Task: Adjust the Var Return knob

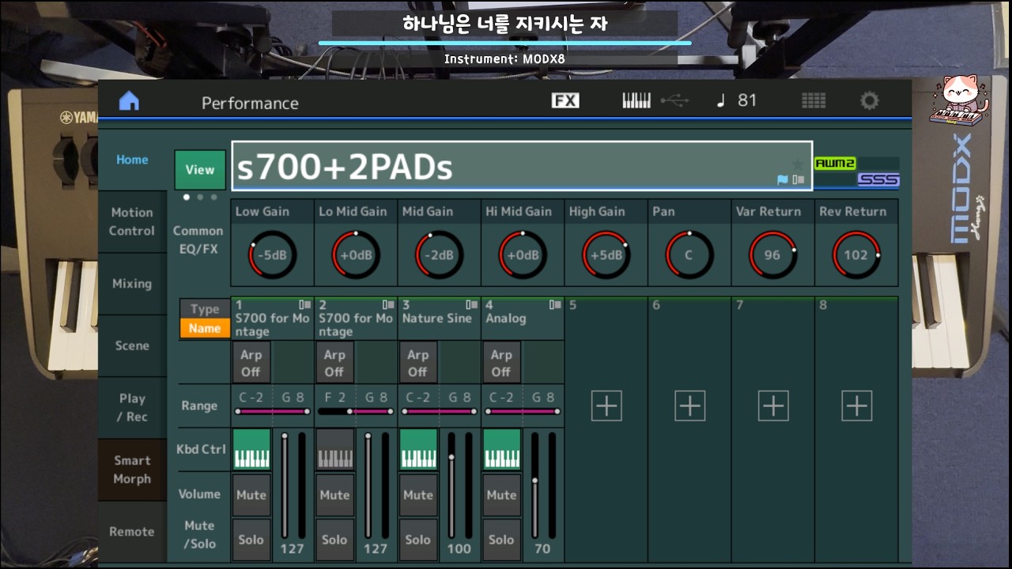Action: click(773, 255)
